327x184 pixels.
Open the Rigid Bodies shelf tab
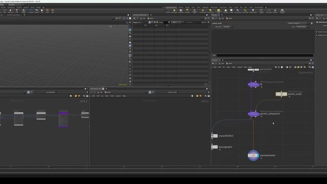pos(205,8)
